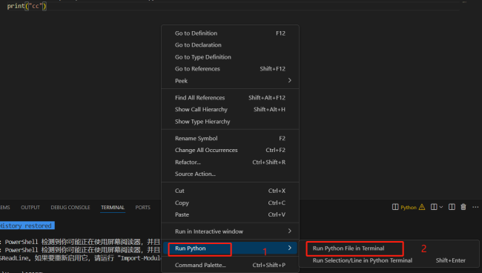Switch to the OUTPUT tab
This screenshot has width=482, height=273.
30,208
